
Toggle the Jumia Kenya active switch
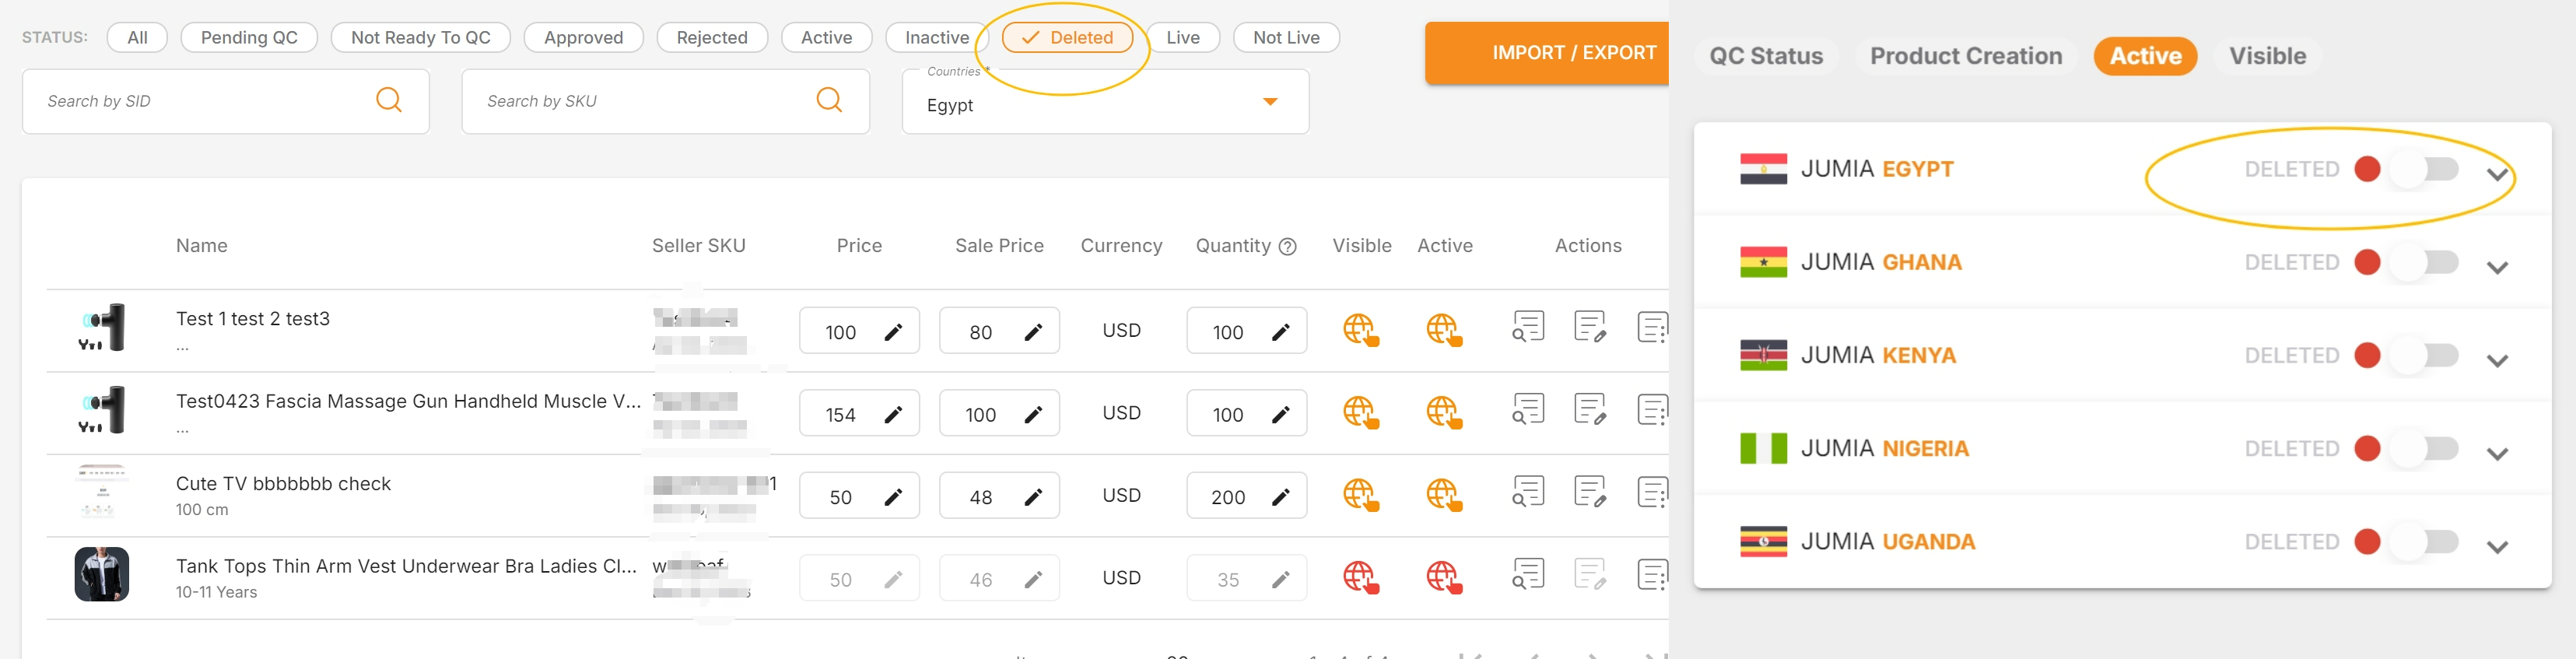[x=2424, y=355]
